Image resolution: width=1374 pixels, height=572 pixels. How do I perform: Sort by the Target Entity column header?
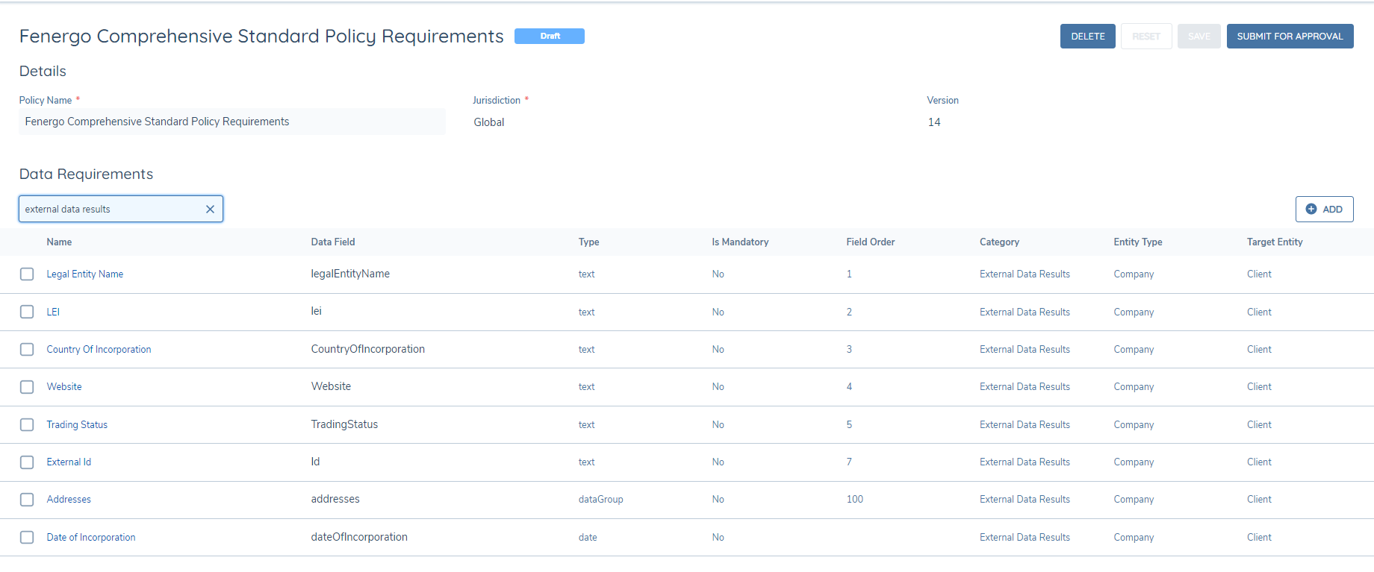click(1275, 242)
